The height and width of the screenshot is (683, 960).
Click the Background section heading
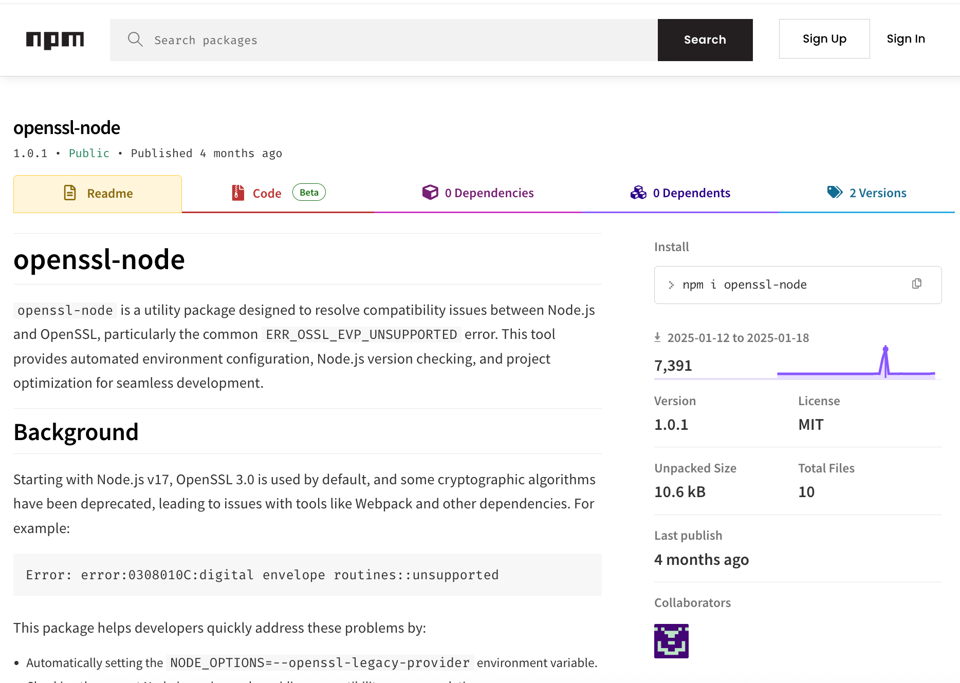pyautogui.click(x=76, y=432)
